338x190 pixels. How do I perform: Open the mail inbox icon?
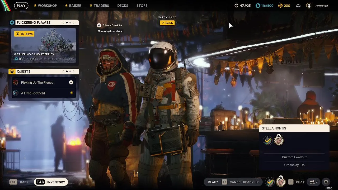pos(298,6)
